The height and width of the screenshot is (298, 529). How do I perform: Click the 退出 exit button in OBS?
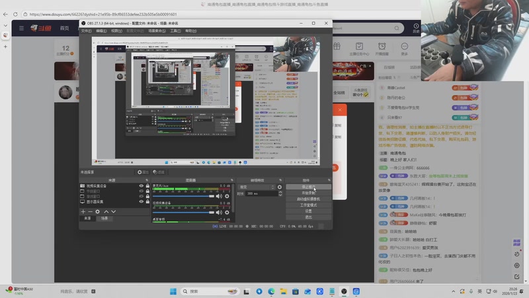(308, 217)
